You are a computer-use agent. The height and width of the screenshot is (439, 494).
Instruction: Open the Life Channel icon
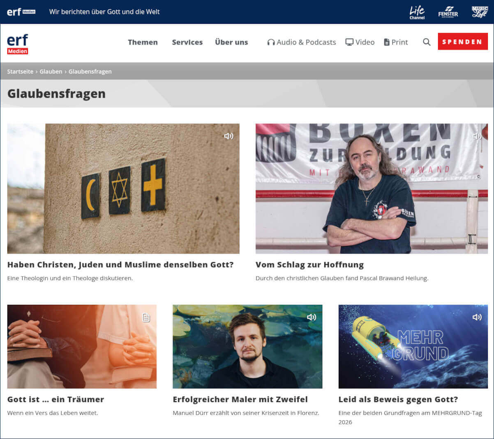417,12
